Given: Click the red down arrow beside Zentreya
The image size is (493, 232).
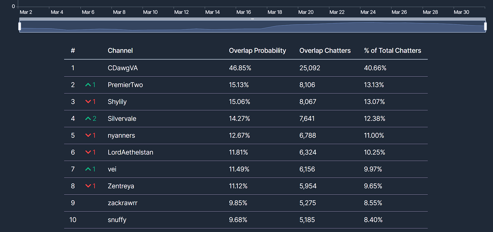Looking at the screenshot, I should pyautogui.click(x=88, y=186).
